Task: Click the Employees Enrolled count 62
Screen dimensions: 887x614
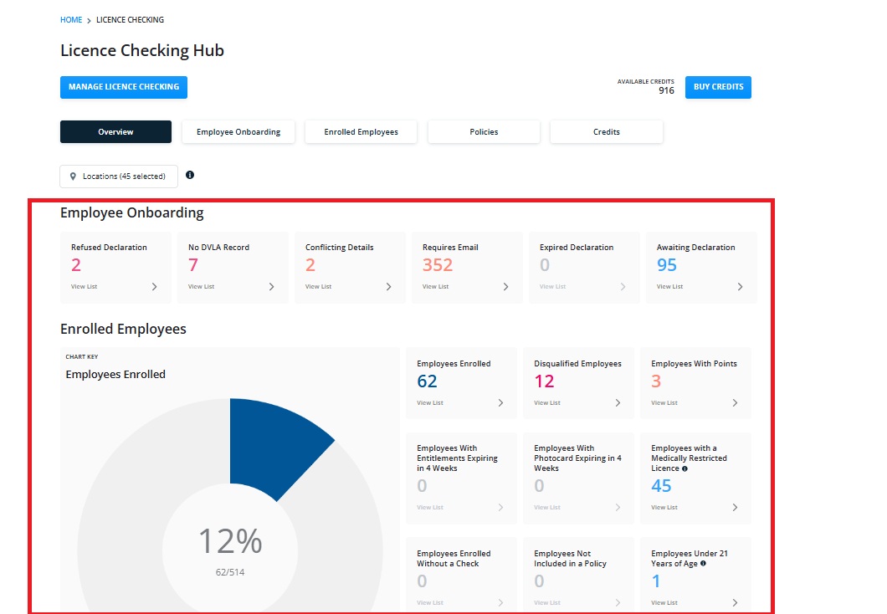Action: tap(427, 381)
